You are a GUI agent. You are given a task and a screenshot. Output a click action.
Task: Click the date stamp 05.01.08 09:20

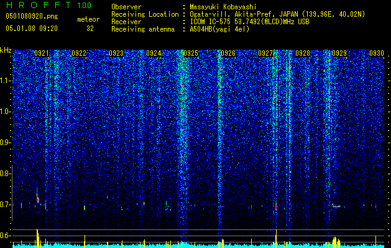[32, 29]
